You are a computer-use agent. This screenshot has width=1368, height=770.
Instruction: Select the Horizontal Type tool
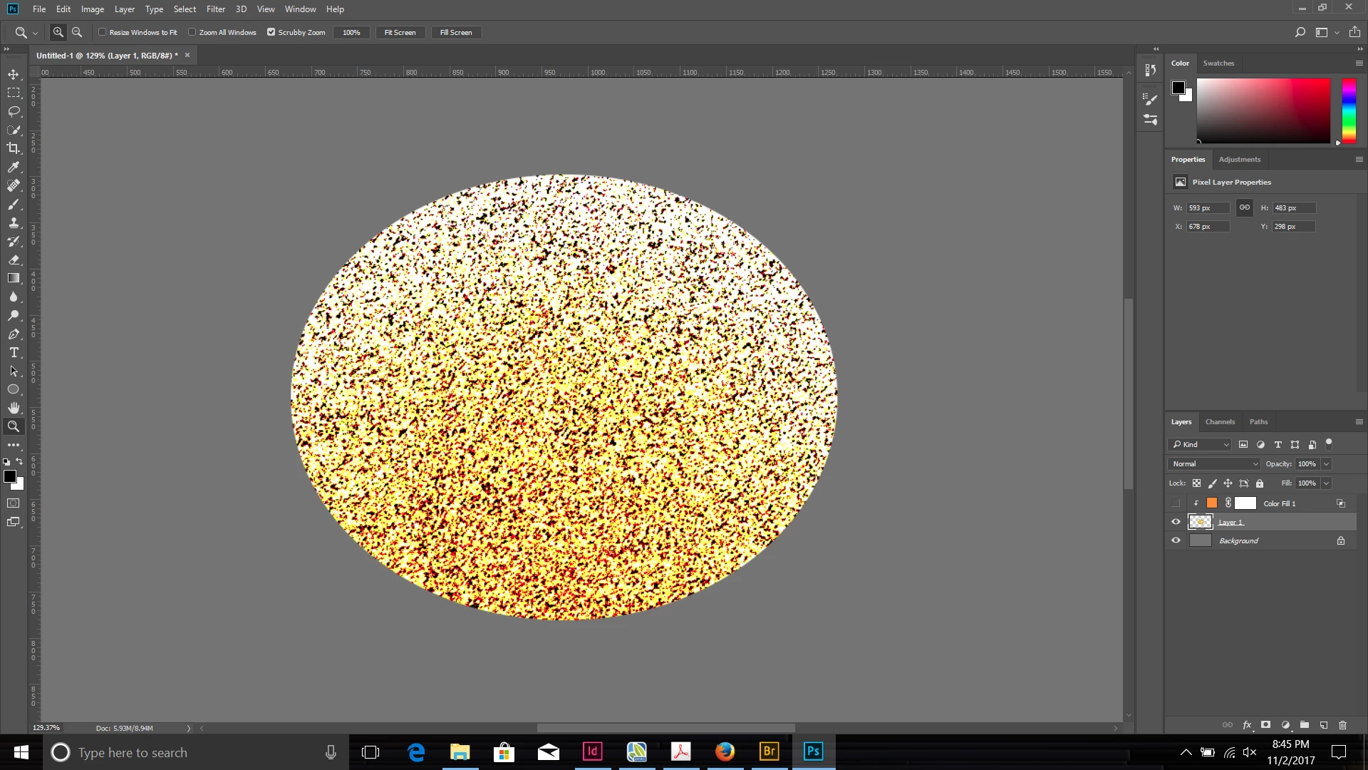[x=14, y=352]
